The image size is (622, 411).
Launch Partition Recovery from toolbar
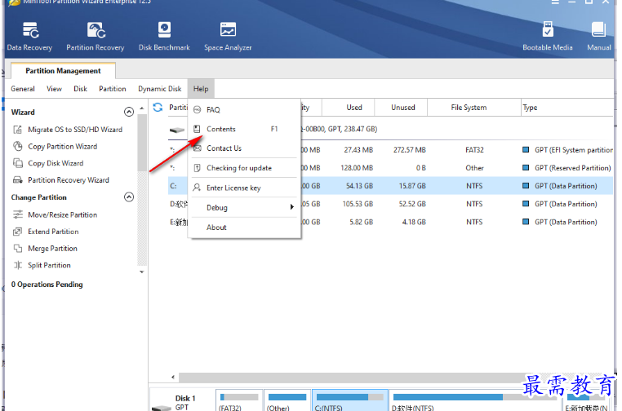point(96,37)
